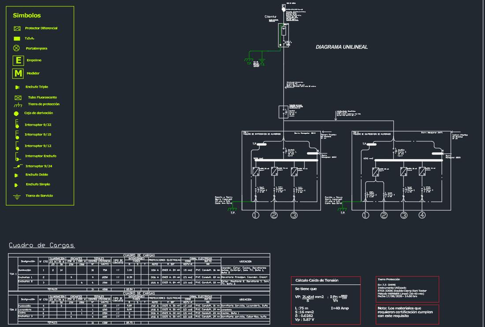Select the Protector Diferencial legend label
The image size is (485, 327).
(41, 28)
